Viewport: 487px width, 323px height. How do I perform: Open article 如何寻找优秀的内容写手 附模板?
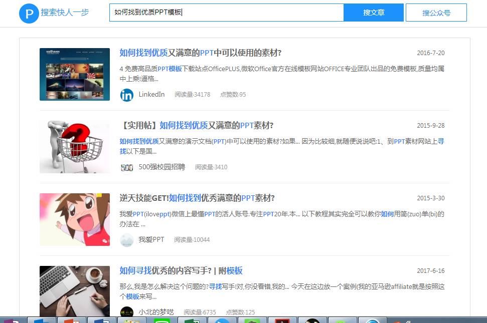point(181,270)
